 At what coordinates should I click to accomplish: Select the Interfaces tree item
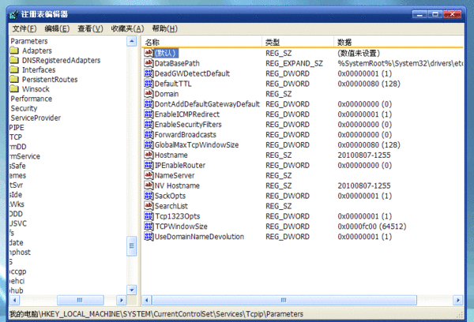tap(39, 69)
